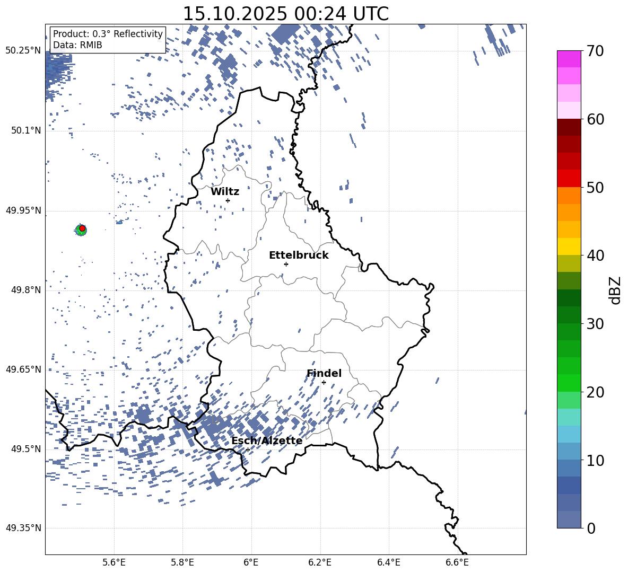Click the 49.95°N latitude tick label

click(x=23, y=210)
